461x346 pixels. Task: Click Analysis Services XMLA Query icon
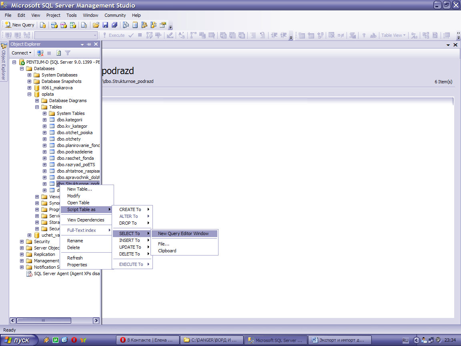(73, 25)
